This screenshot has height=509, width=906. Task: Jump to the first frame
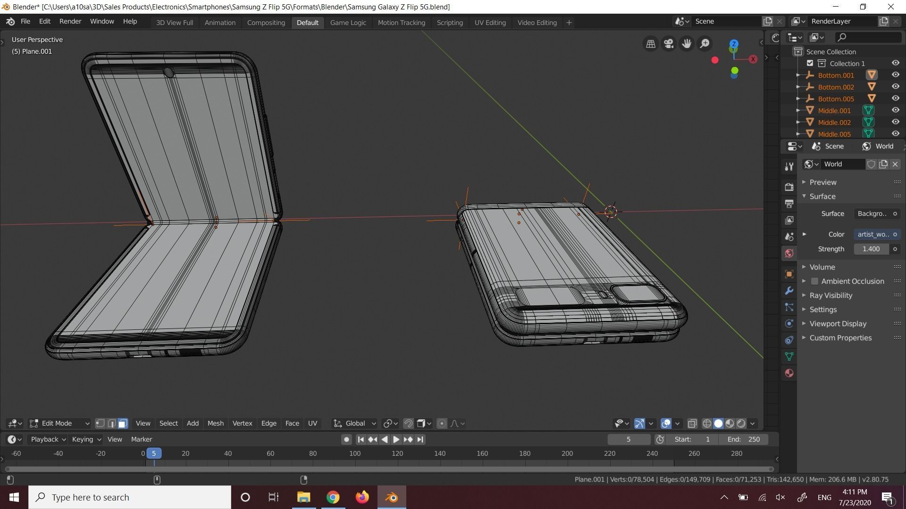[361, 439]
